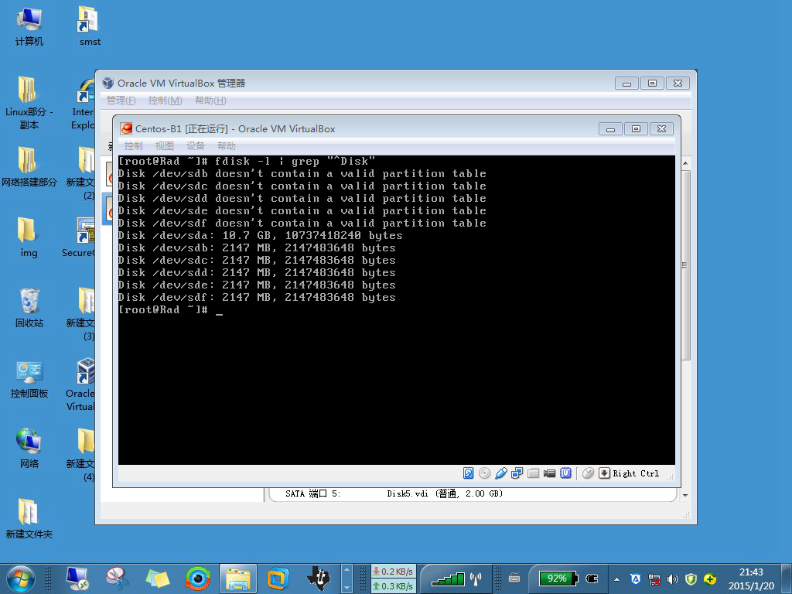Open the 管理(F) menu in VirtualBox Manager
This screenshot has height=594, width=792.
point(121,101)
